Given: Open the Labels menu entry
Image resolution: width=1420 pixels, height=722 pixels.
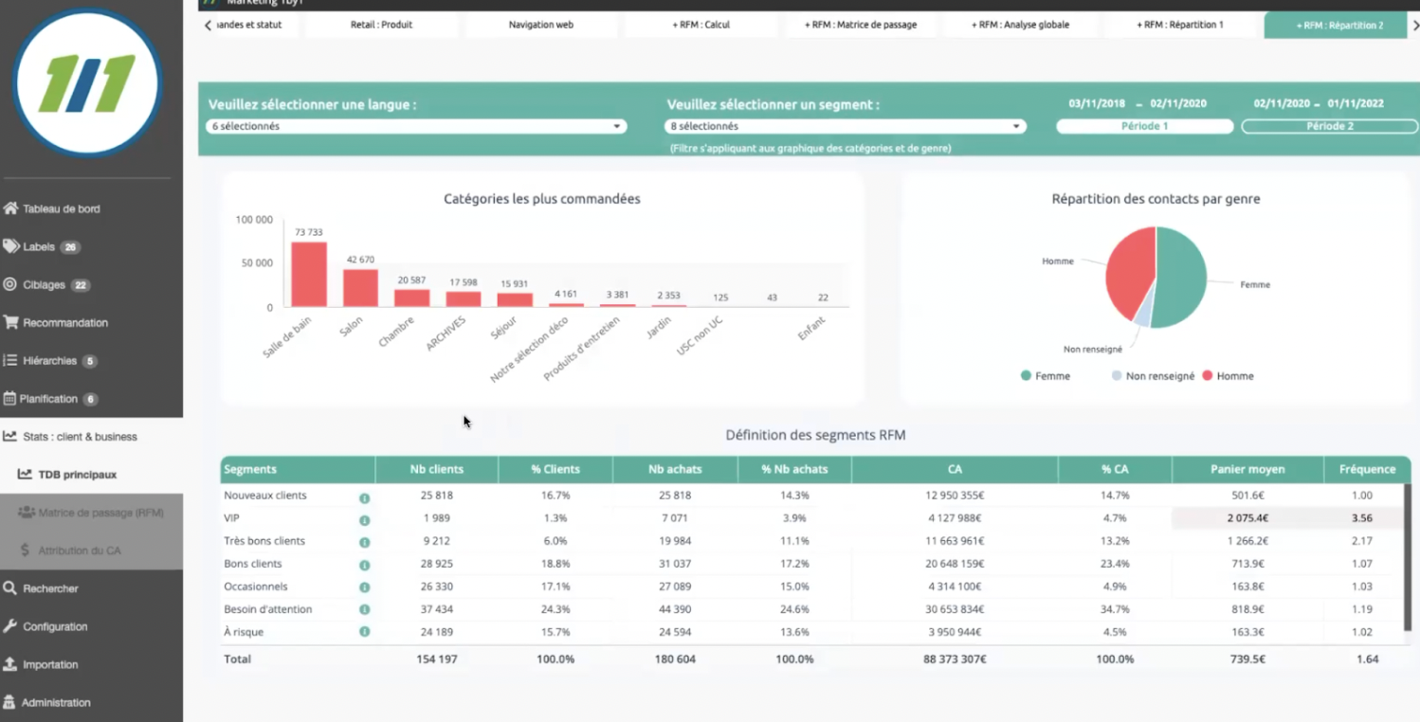Looking at the screenshot, I should [39, 246].
